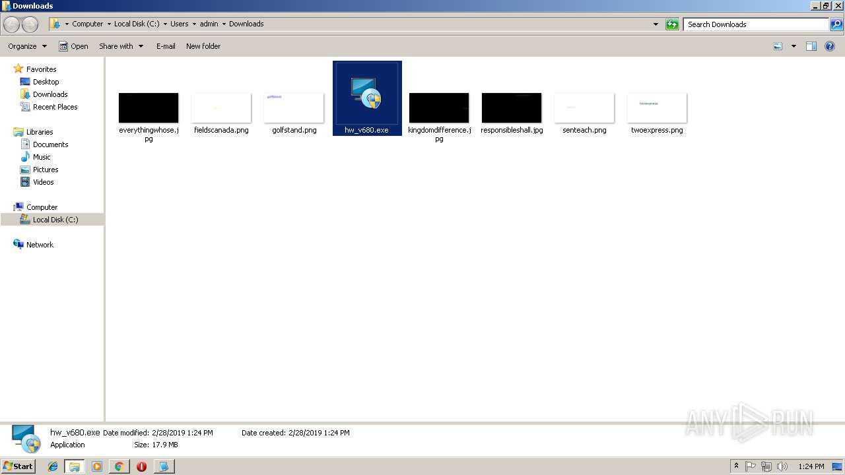
Task: Open the Organize menu
Action: [27, 46]
